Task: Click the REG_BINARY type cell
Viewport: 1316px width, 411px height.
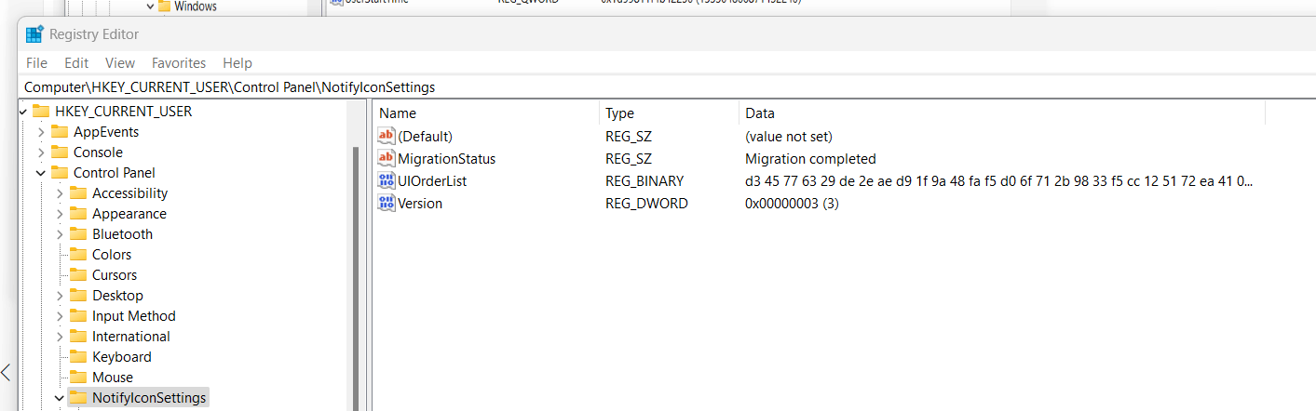Action: tap(644, 180)
